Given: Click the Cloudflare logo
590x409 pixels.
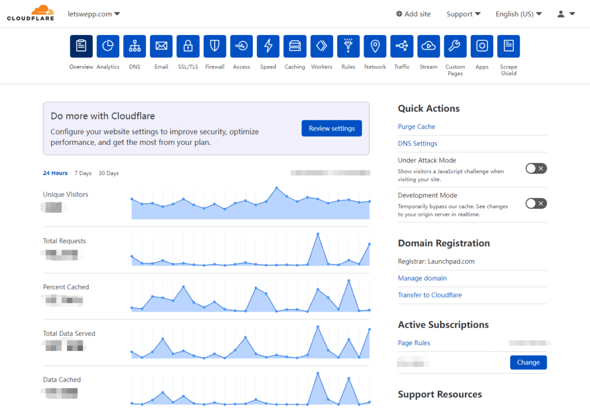Looking at the screenshot, I should (x=31, y=13).
